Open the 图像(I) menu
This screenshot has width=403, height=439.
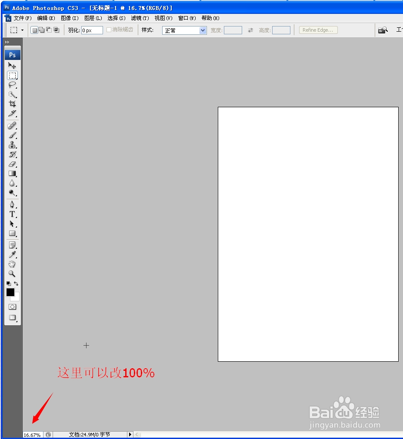point(70,18)
